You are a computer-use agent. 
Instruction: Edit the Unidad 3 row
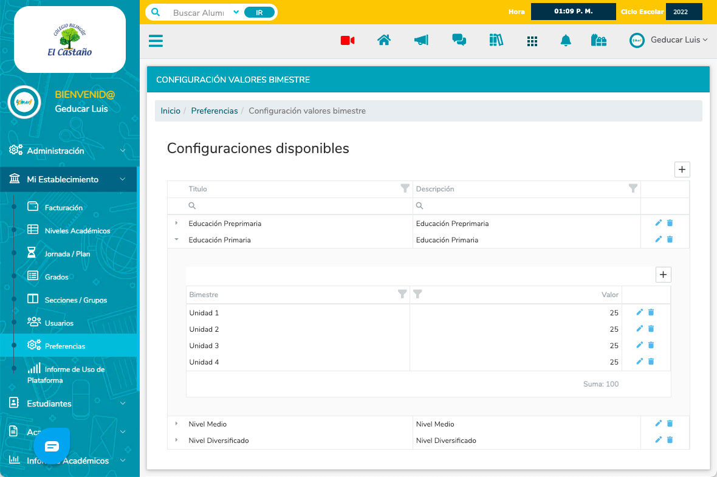pos(640,345)
